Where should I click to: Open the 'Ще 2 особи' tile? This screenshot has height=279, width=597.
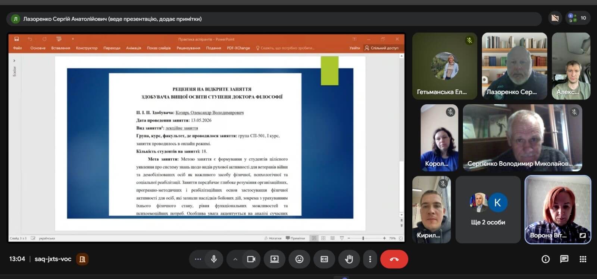pos(488,209)
